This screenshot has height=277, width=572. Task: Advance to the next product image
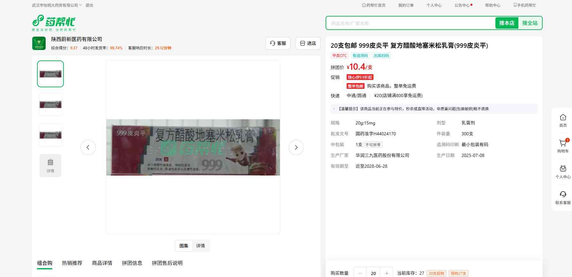click(296, 147)
